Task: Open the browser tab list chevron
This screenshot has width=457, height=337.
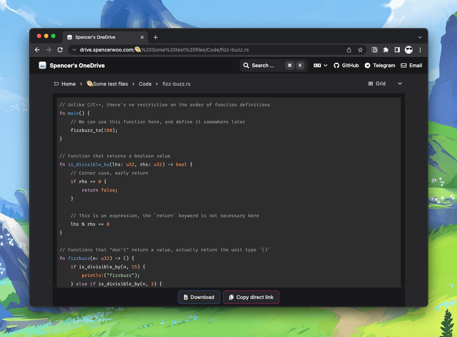Action: click(x=420, y=37)
